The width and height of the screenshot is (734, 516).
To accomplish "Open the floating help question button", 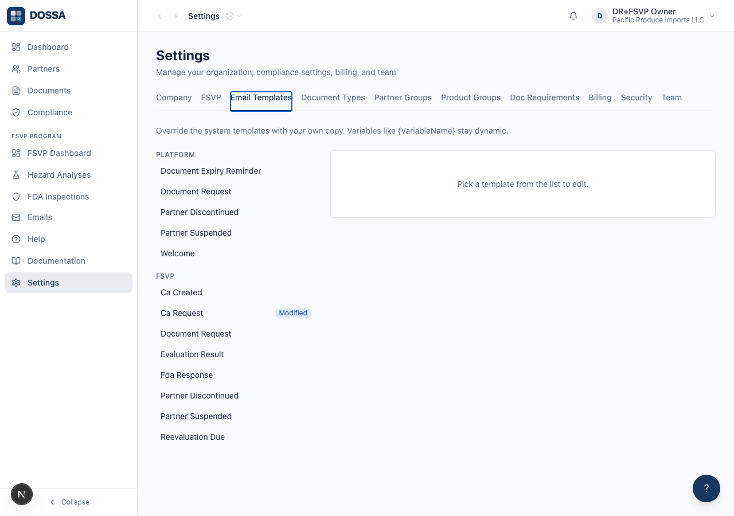I will pyautogui.click(x=706, y=488).
